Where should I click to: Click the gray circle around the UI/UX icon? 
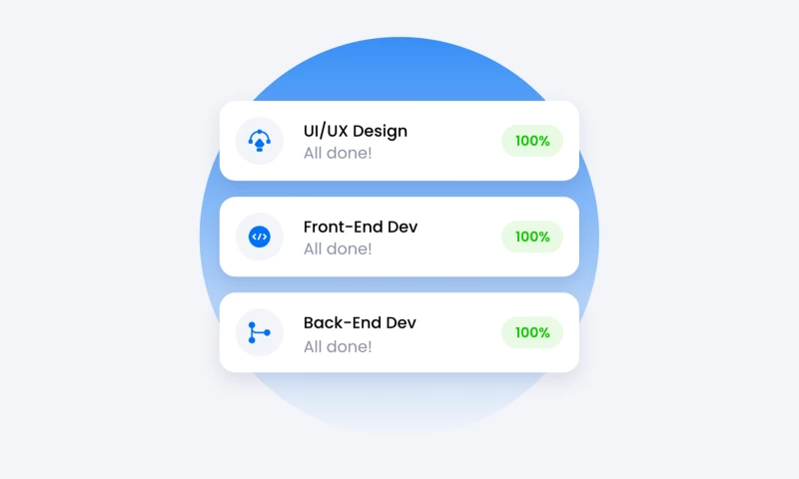point(260,141)
